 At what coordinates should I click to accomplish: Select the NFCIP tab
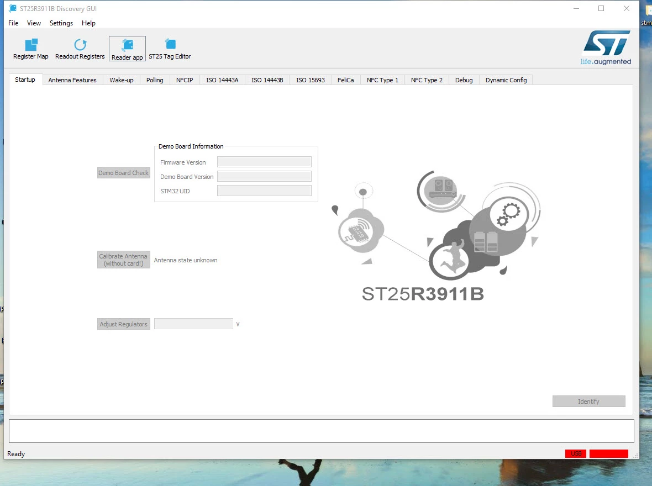(x=185, y=80)
